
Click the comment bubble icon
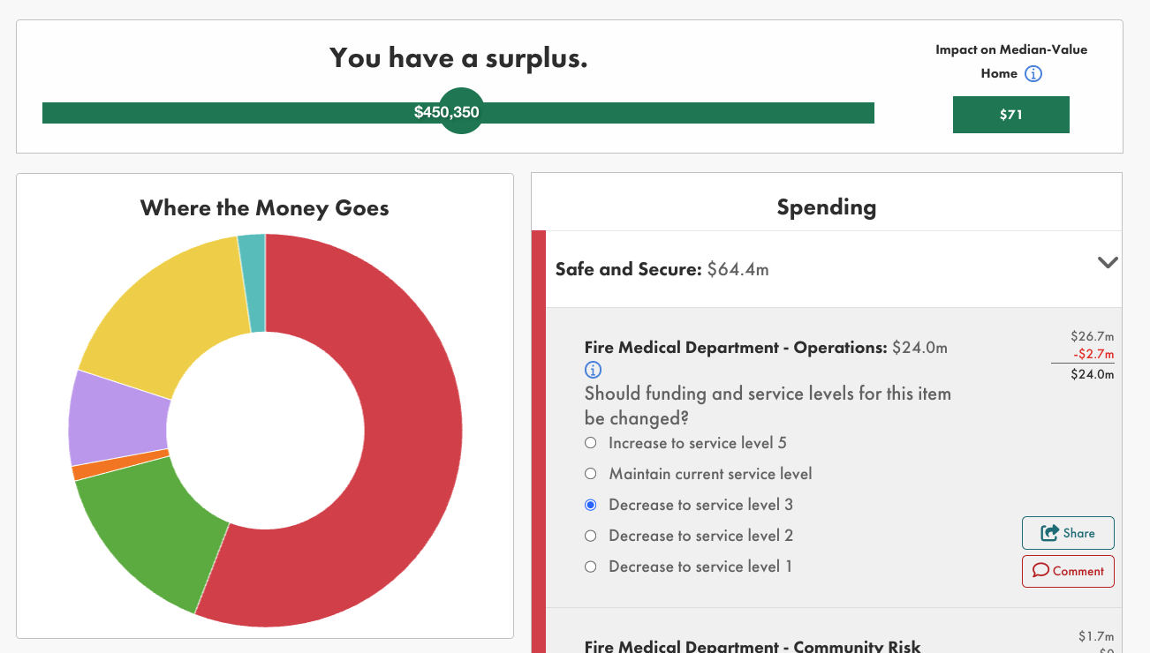pyautogui.click(x=1040, y=571)
